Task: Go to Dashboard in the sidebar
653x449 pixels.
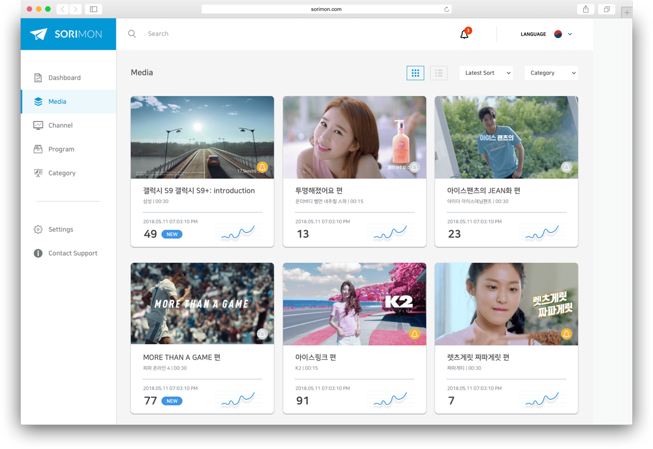Action: click(x=64, y=78)
